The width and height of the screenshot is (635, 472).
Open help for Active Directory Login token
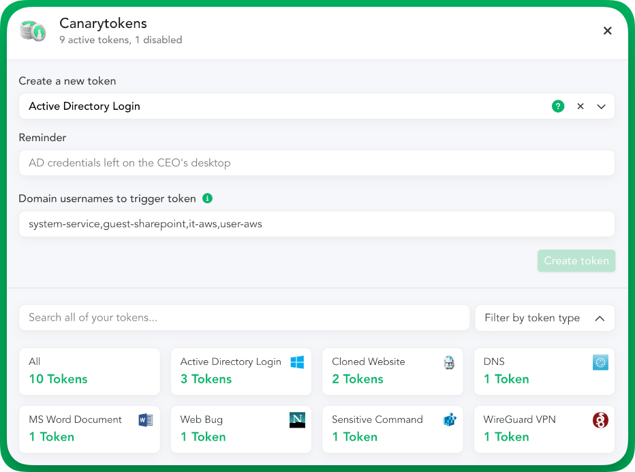click(x=557, y=106)
